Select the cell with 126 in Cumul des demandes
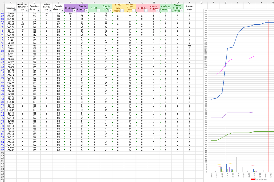 35,24
